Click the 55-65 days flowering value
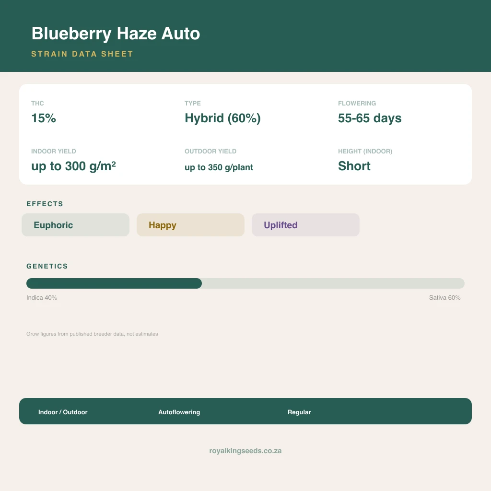This screenshot has height=491, width=491. (370, 118)
